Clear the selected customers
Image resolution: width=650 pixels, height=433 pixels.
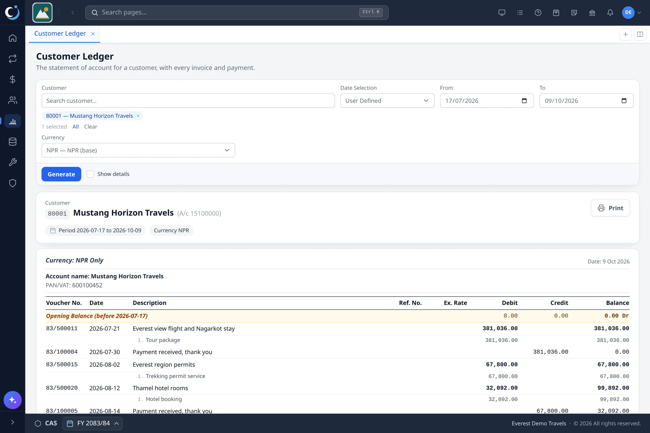(91, 126)
